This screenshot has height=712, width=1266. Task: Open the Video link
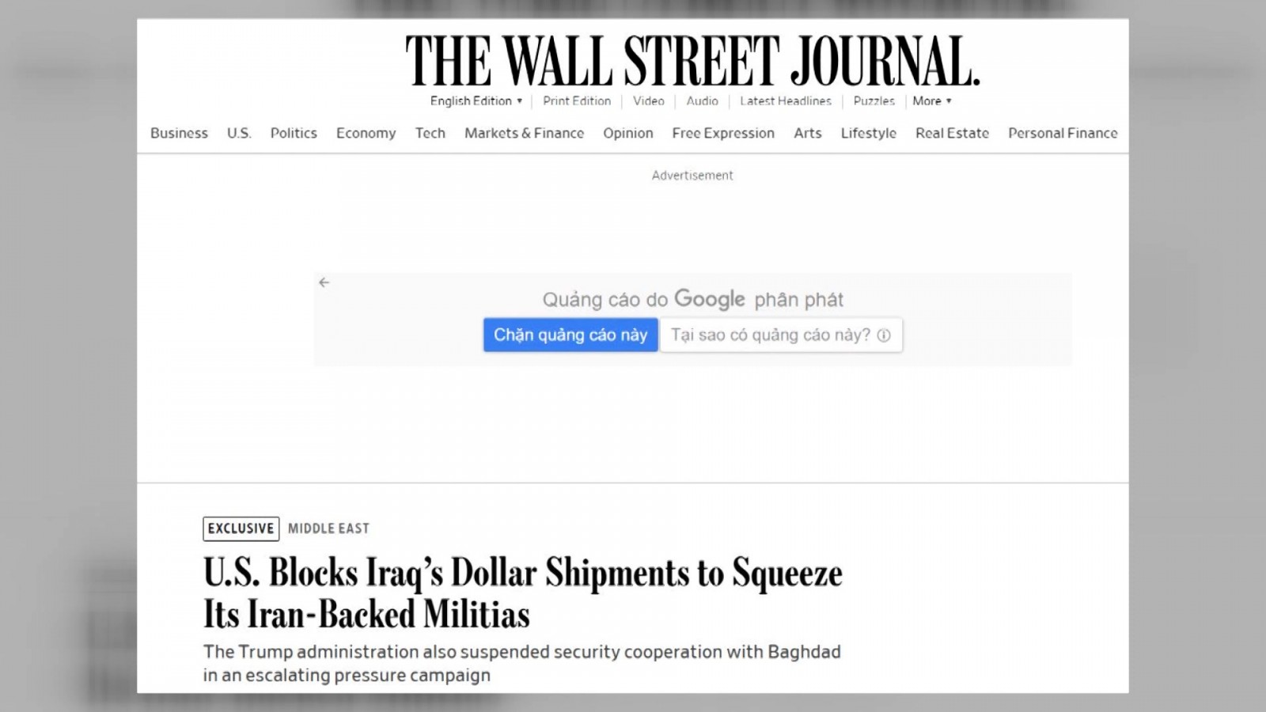tap(648, 101)
